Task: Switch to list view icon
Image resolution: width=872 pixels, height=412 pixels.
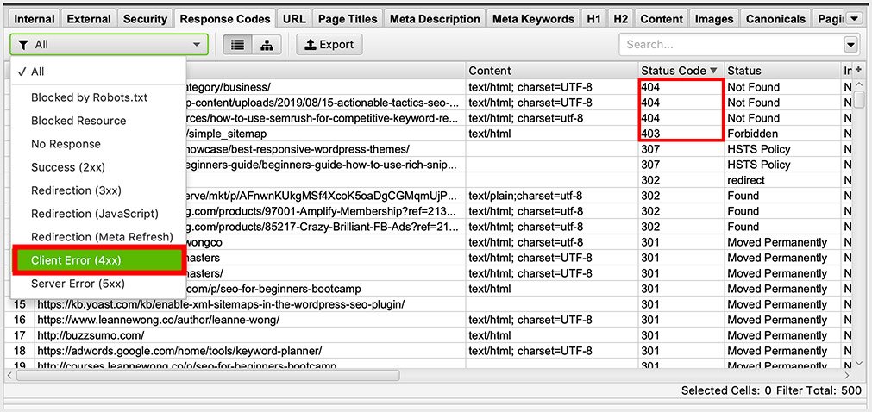Action: click(x=237, y=45)
